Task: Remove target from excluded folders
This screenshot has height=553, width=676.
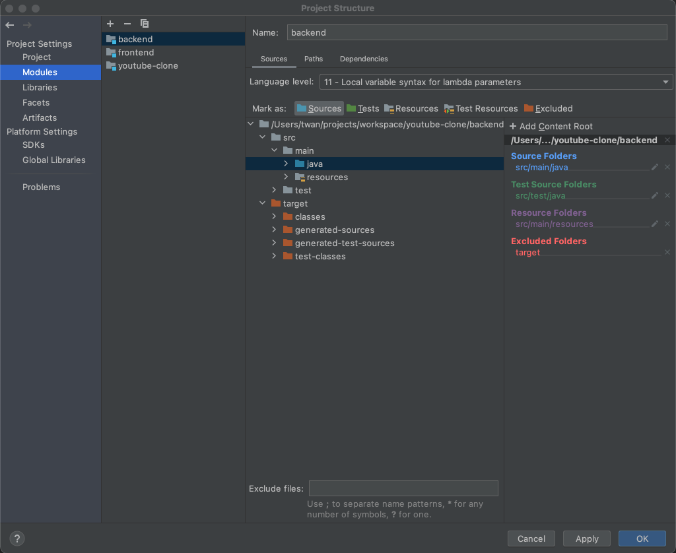Action: coord(667,252)
